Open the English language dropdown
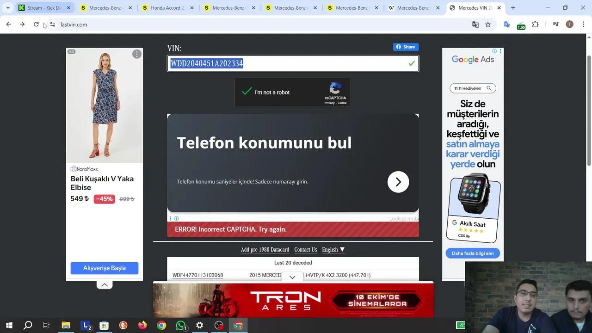 coord(333,250)
